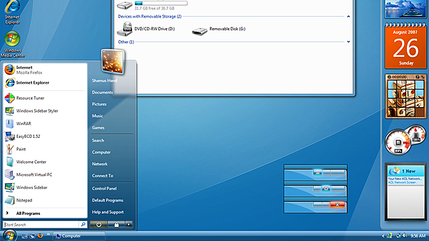Image resolution: width=429 pixels, height=241 pixels.
Task: Click the user account picture
Action: point(113,62)
